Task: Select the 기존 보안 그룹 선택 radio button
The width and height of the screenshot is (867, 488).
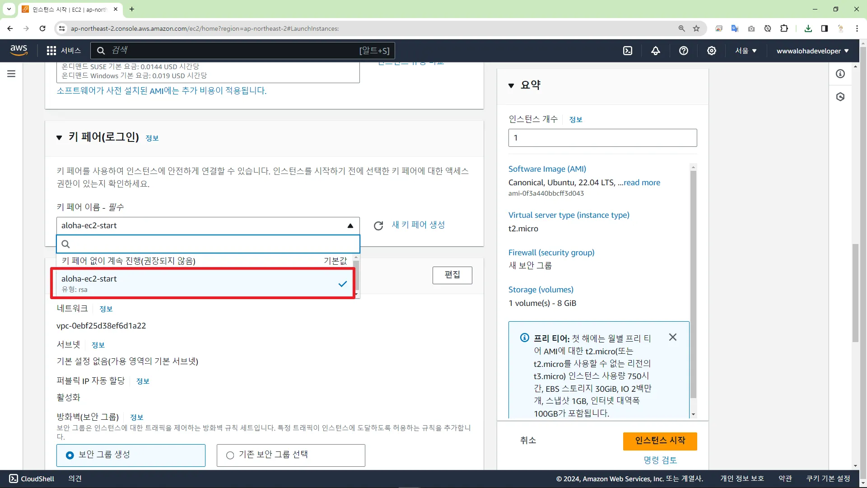Action: [230, 455]
